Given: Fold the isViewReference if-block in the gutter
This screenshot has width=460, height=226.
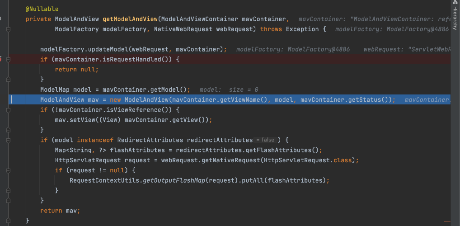Looking at the screenshot, I should point(8,110).
